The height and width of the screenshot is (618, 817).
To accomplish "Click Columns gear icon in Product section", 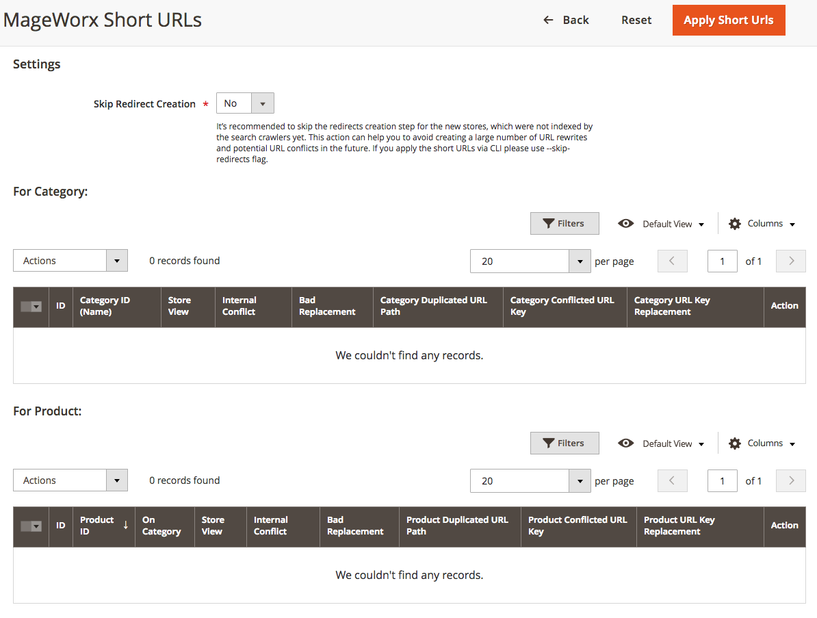I will 735,444.
